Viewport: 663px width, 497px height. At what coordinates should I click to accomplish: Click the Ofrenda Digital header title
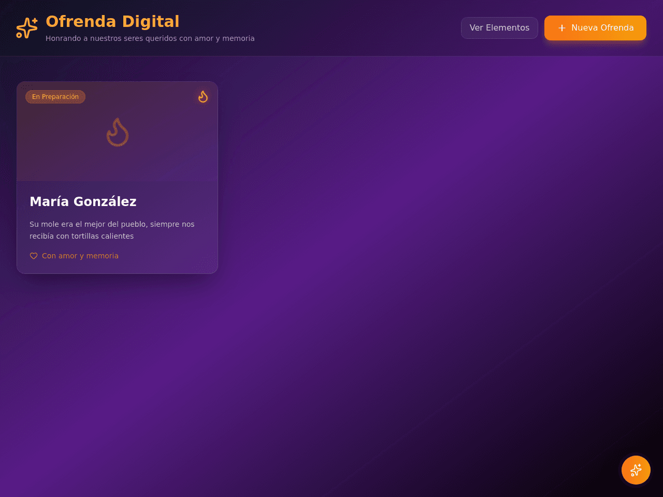tap(112, 21)
